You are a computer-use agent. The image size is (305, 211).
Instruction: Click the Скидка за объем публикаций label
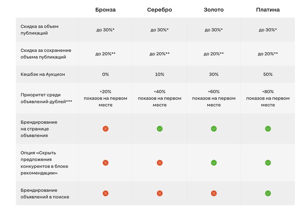[x=40, y=30]
